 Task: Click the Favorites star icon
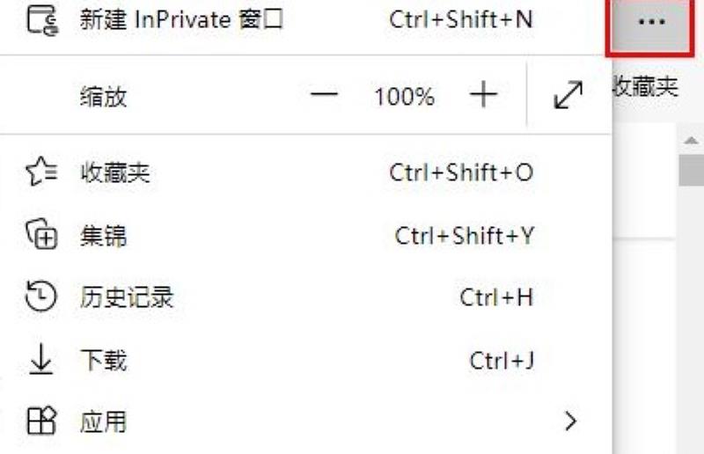click(41, 172)
